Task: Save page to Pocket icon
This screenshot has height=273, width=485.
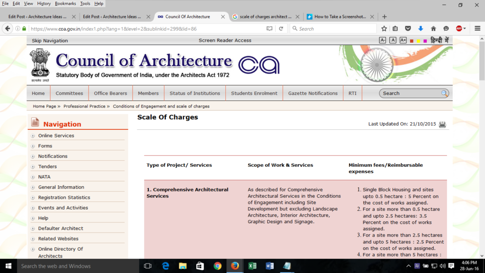Action: click(x=408, y=28)
